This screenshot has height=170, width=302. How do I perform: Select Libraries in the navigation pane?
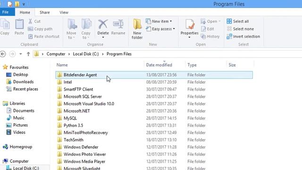pyautogui.click(x=14, y=103)
